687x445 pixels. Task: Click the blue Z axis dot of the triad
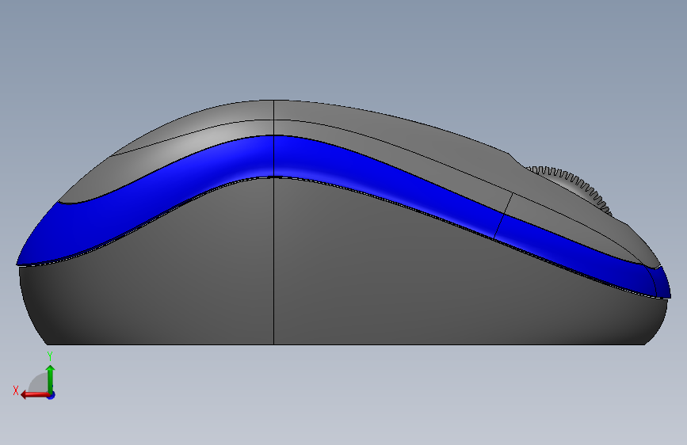pyautogui.click(x=52, y=396)
